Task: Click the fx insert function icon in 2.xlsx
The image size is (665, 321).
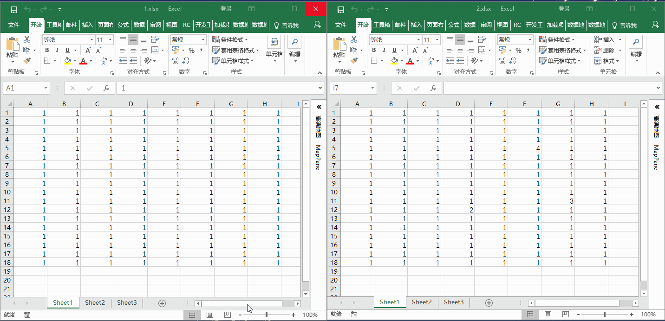Action: 433,88
